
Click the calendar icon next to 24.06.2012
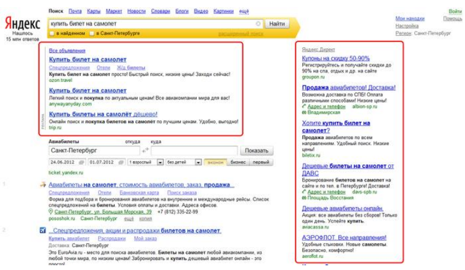point(81,162)
